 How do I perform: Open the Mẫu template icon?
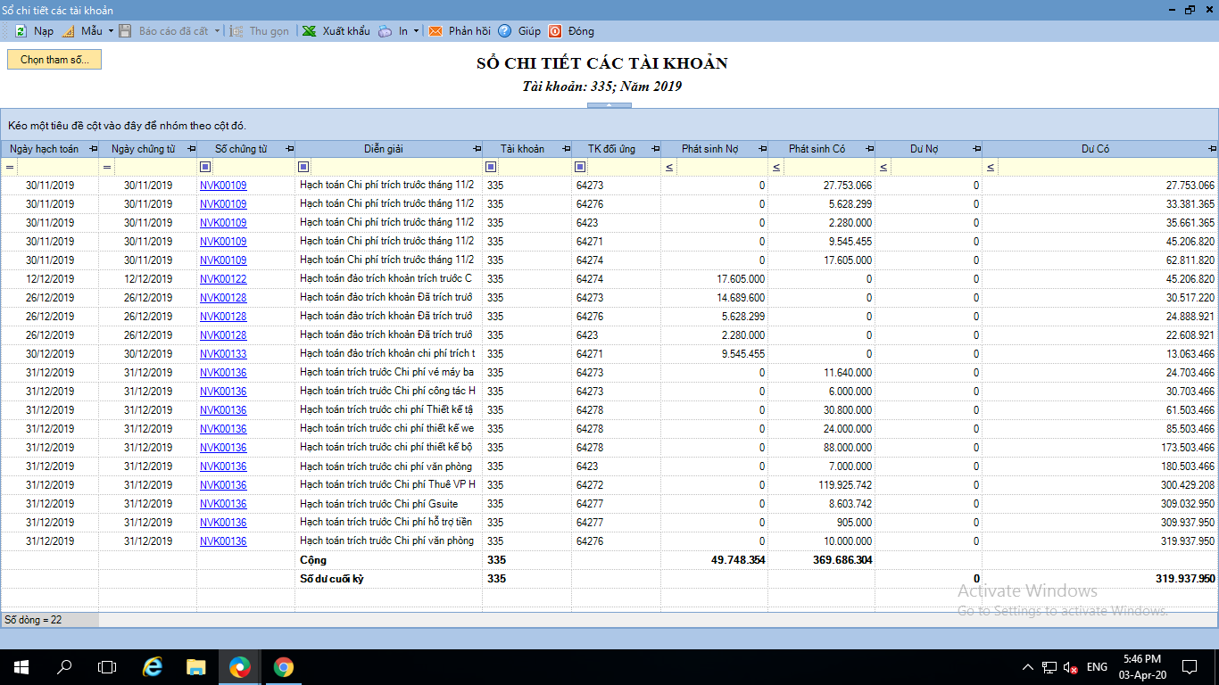coord(68,31)
